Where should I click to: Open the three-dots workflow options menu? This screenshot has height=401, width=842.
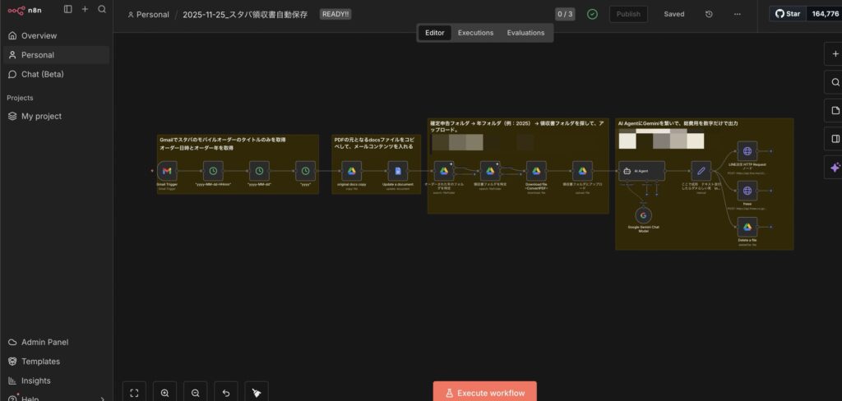737,14
